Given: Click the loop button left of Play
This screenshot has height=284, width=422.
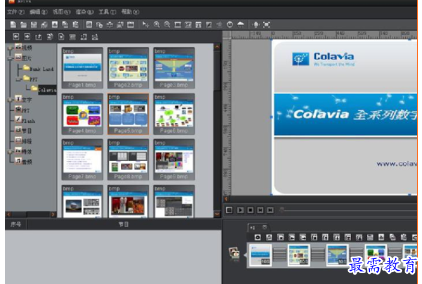Looking at the screenshot, I should (x=229, y=210).
